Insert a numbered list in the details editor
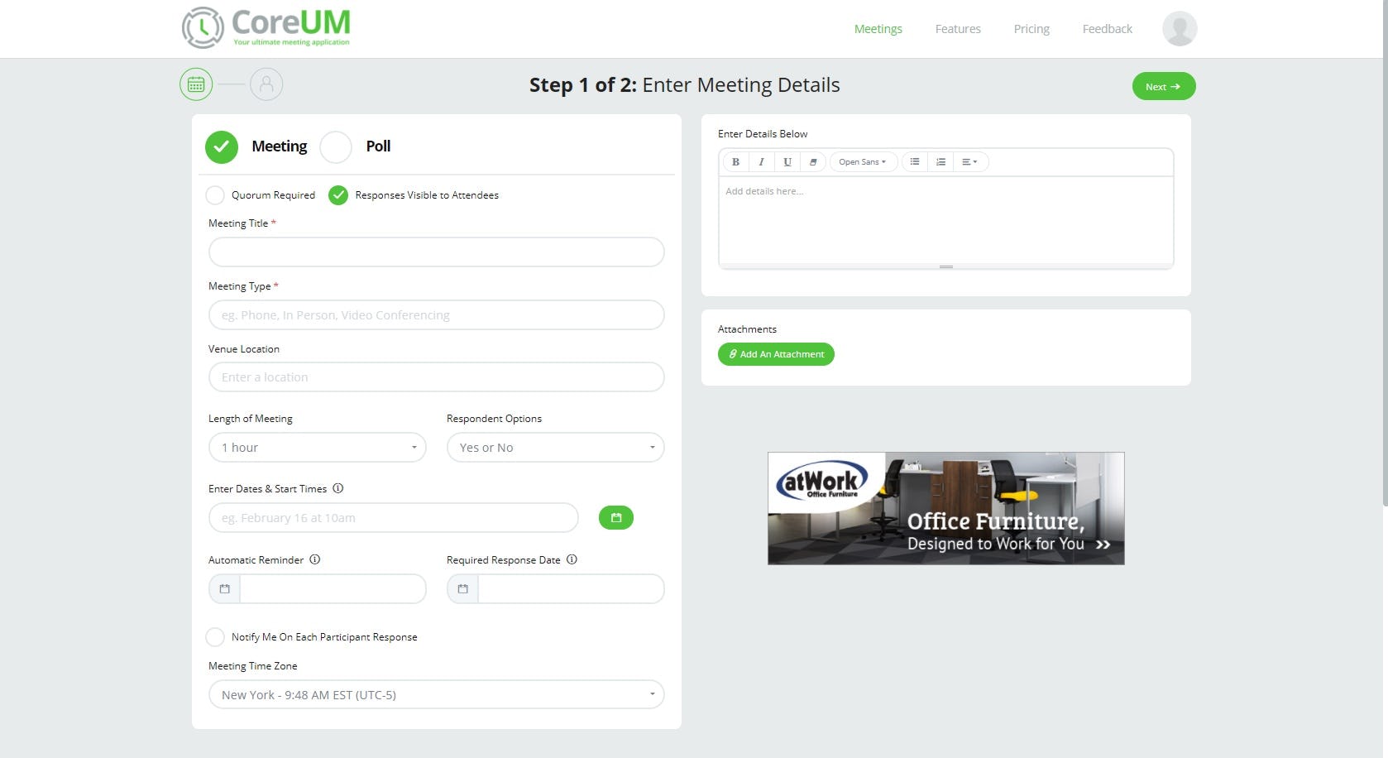The height and width of the screenshot is (758, 1388). point(940,161)
